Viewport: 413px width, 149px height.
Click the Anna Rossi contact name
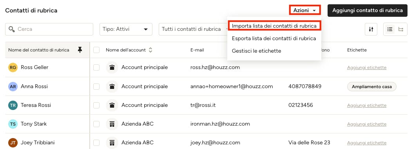click(x=34, y=86)
